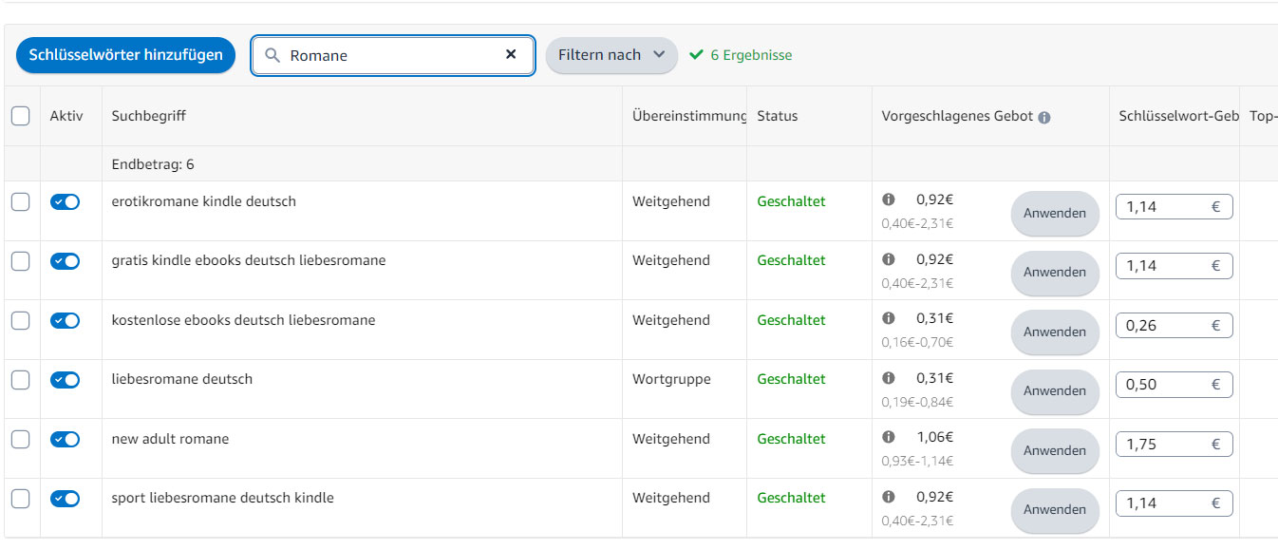Click the search magnifier icon

coord(273,55)
